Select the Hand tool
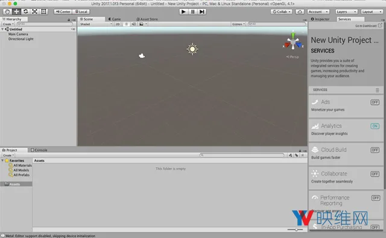386x238 pixels. (7, 11)
